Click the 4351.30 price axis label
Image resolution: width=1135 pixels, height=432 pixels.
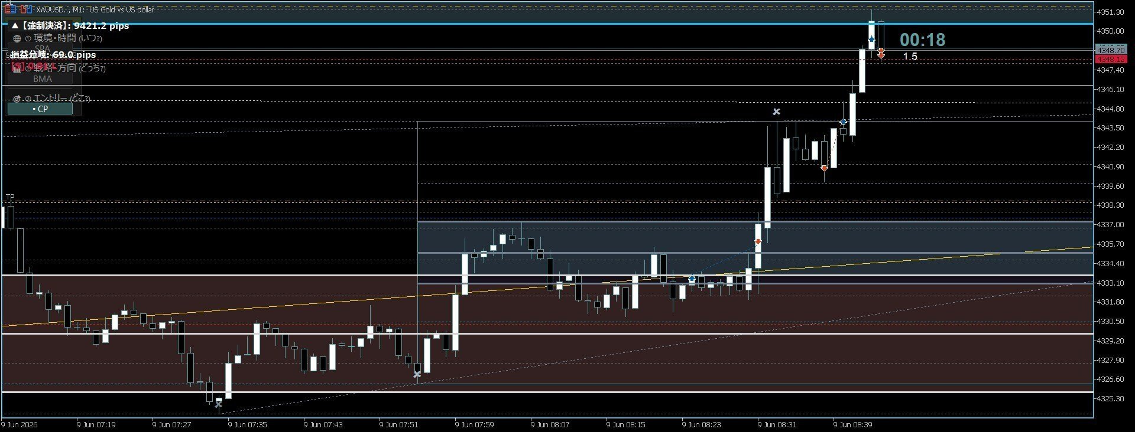[1110, 12]
